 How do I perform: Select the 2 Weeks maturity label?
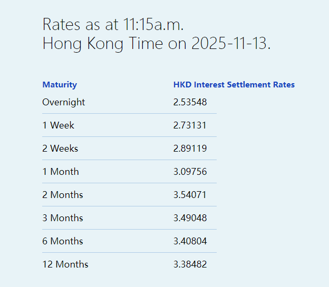(60, 149)
